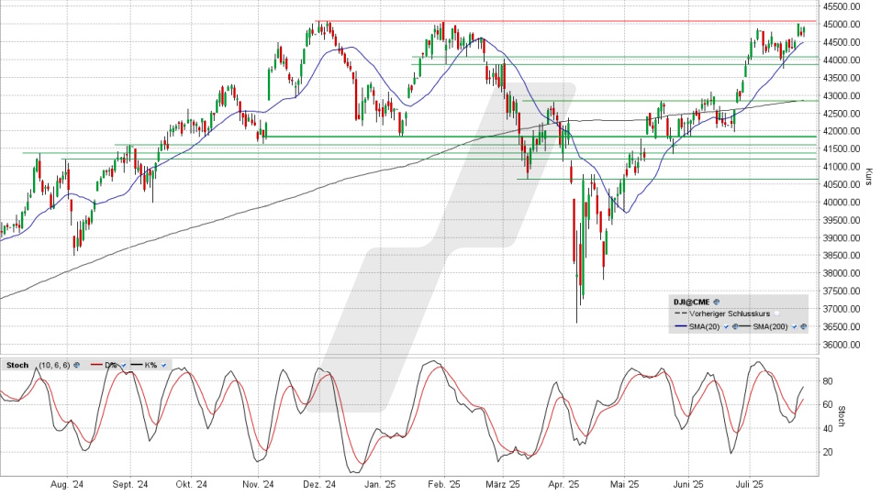This screenshot has width=881, height=495.
Task: Click the 36000.00 price axis label
Action: click(x=842, y=345)
